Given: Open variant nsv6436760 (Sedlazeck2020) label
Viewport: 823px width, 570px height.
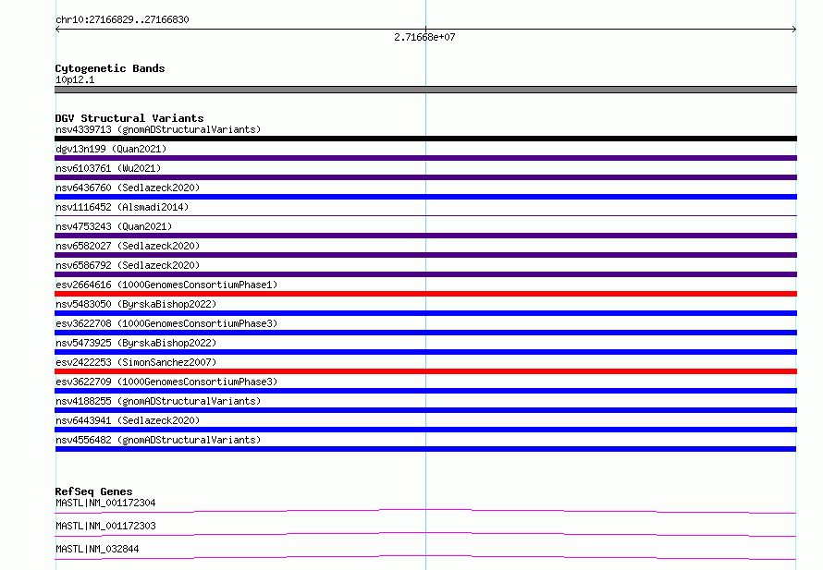Looking at the screenshot, I should click(128, 188).
